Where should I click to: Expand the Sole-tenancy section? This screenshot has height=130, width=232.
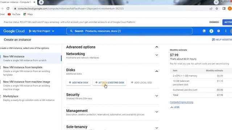pos(157,128)
